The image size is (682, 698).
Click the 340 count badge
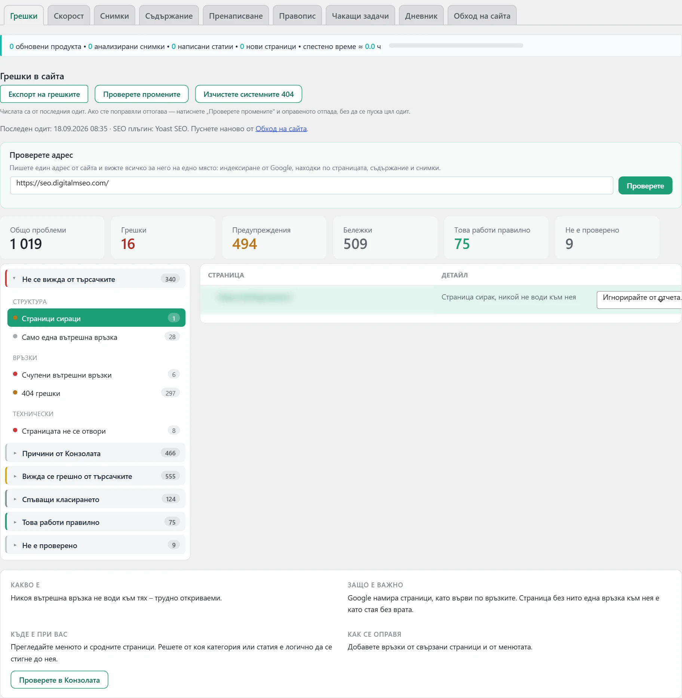click(x=170, y=279)
